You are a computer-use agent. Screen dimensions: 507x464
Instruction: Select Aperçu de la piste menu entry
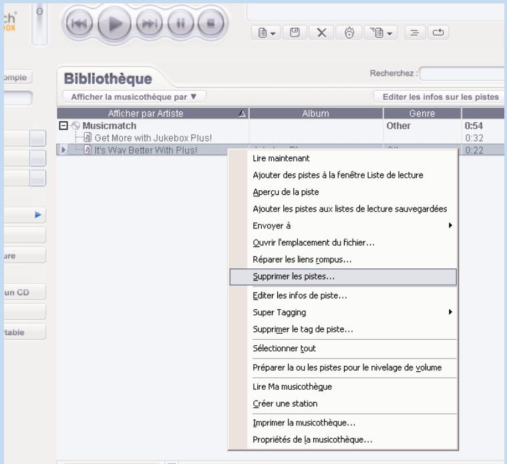tap(343, 192)
